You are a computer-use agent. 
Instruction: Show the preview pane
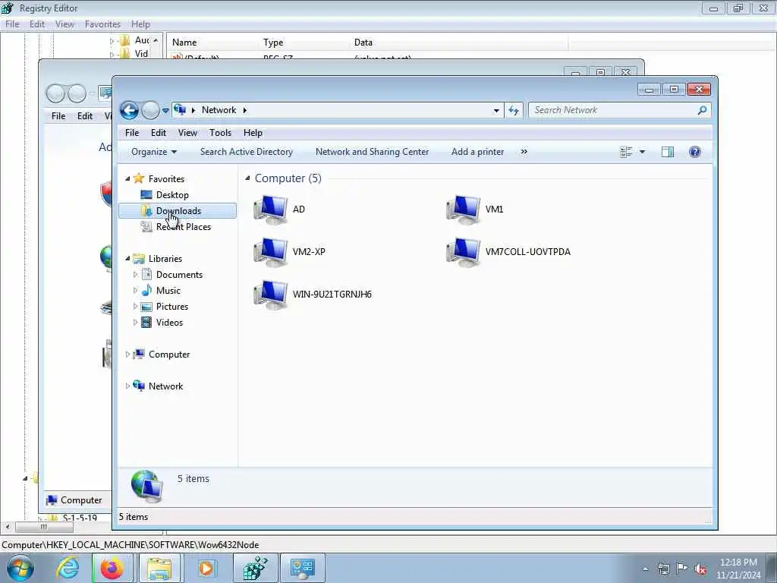point(668,152)
